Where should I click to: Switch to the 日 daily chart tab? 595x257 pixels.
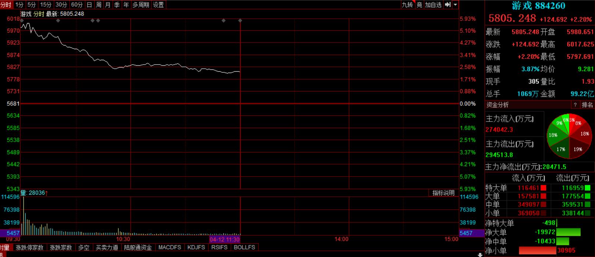click(89, 5)
